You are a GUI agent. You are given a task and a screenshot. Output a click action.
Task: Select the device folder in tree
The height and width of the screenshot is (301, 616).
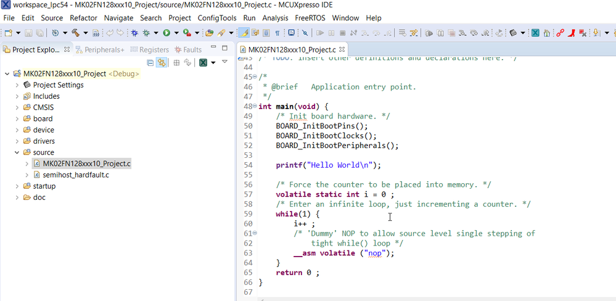click(x=38, y=130)
